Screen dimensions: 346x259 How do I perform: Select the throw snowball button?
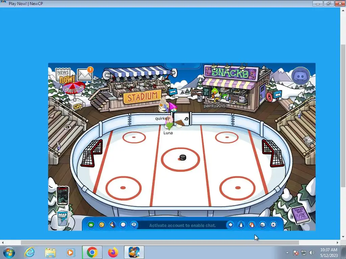click(x=123, y=225)
